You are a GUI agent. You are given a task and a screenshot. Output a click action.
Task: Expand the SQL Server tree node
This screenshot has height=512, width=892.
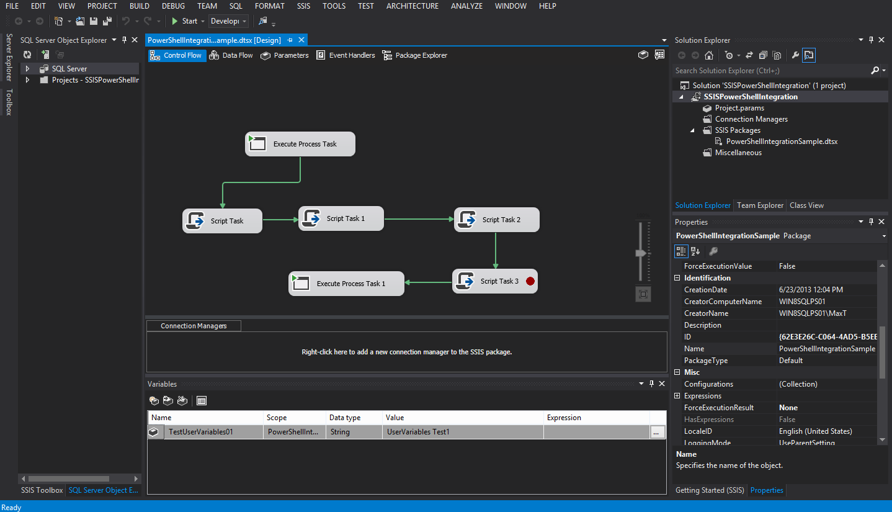[x=27, y=69]
